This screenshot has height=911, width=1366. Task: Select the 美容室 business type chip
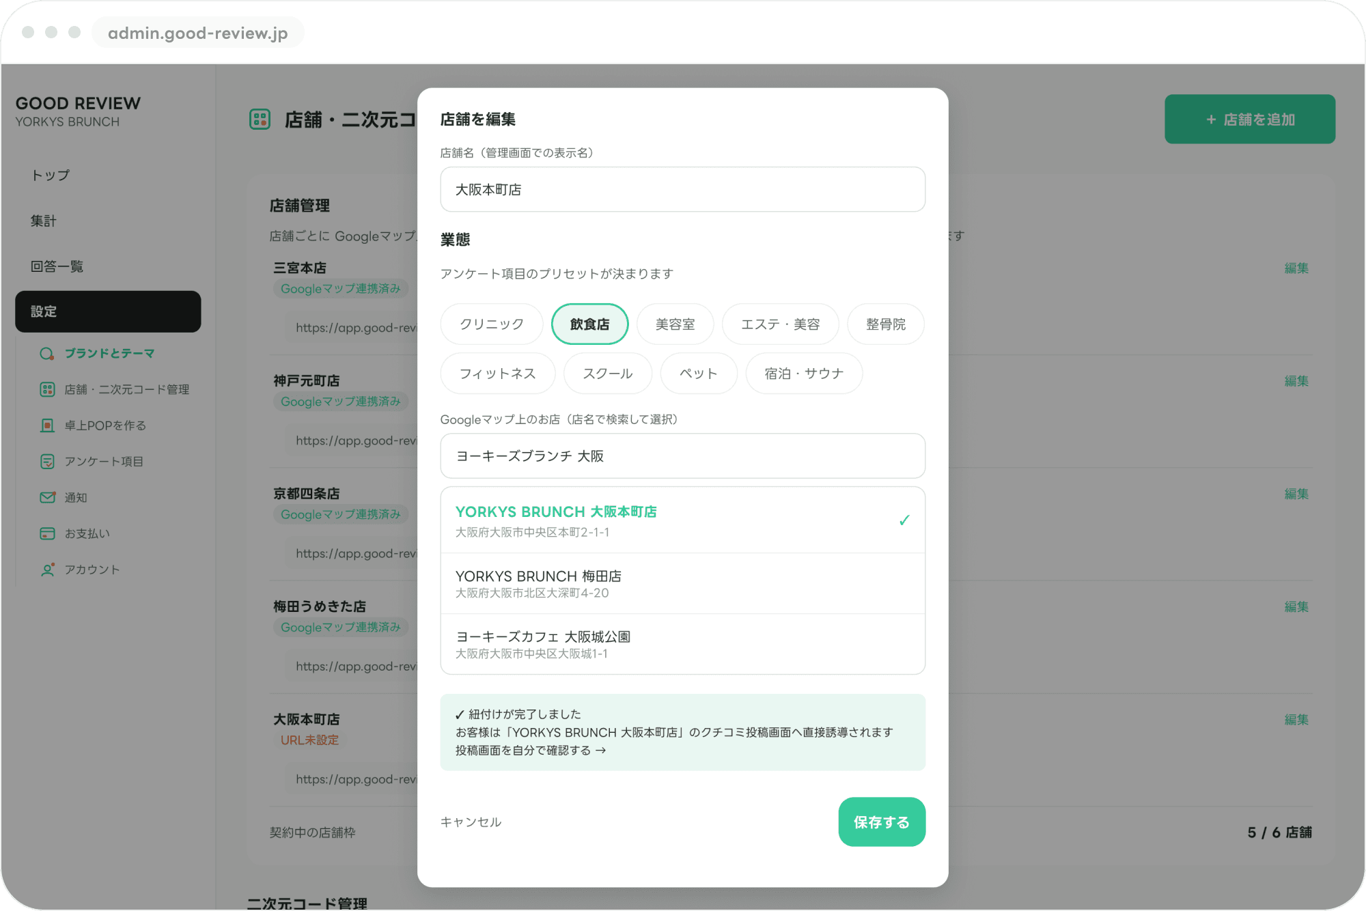675,324
